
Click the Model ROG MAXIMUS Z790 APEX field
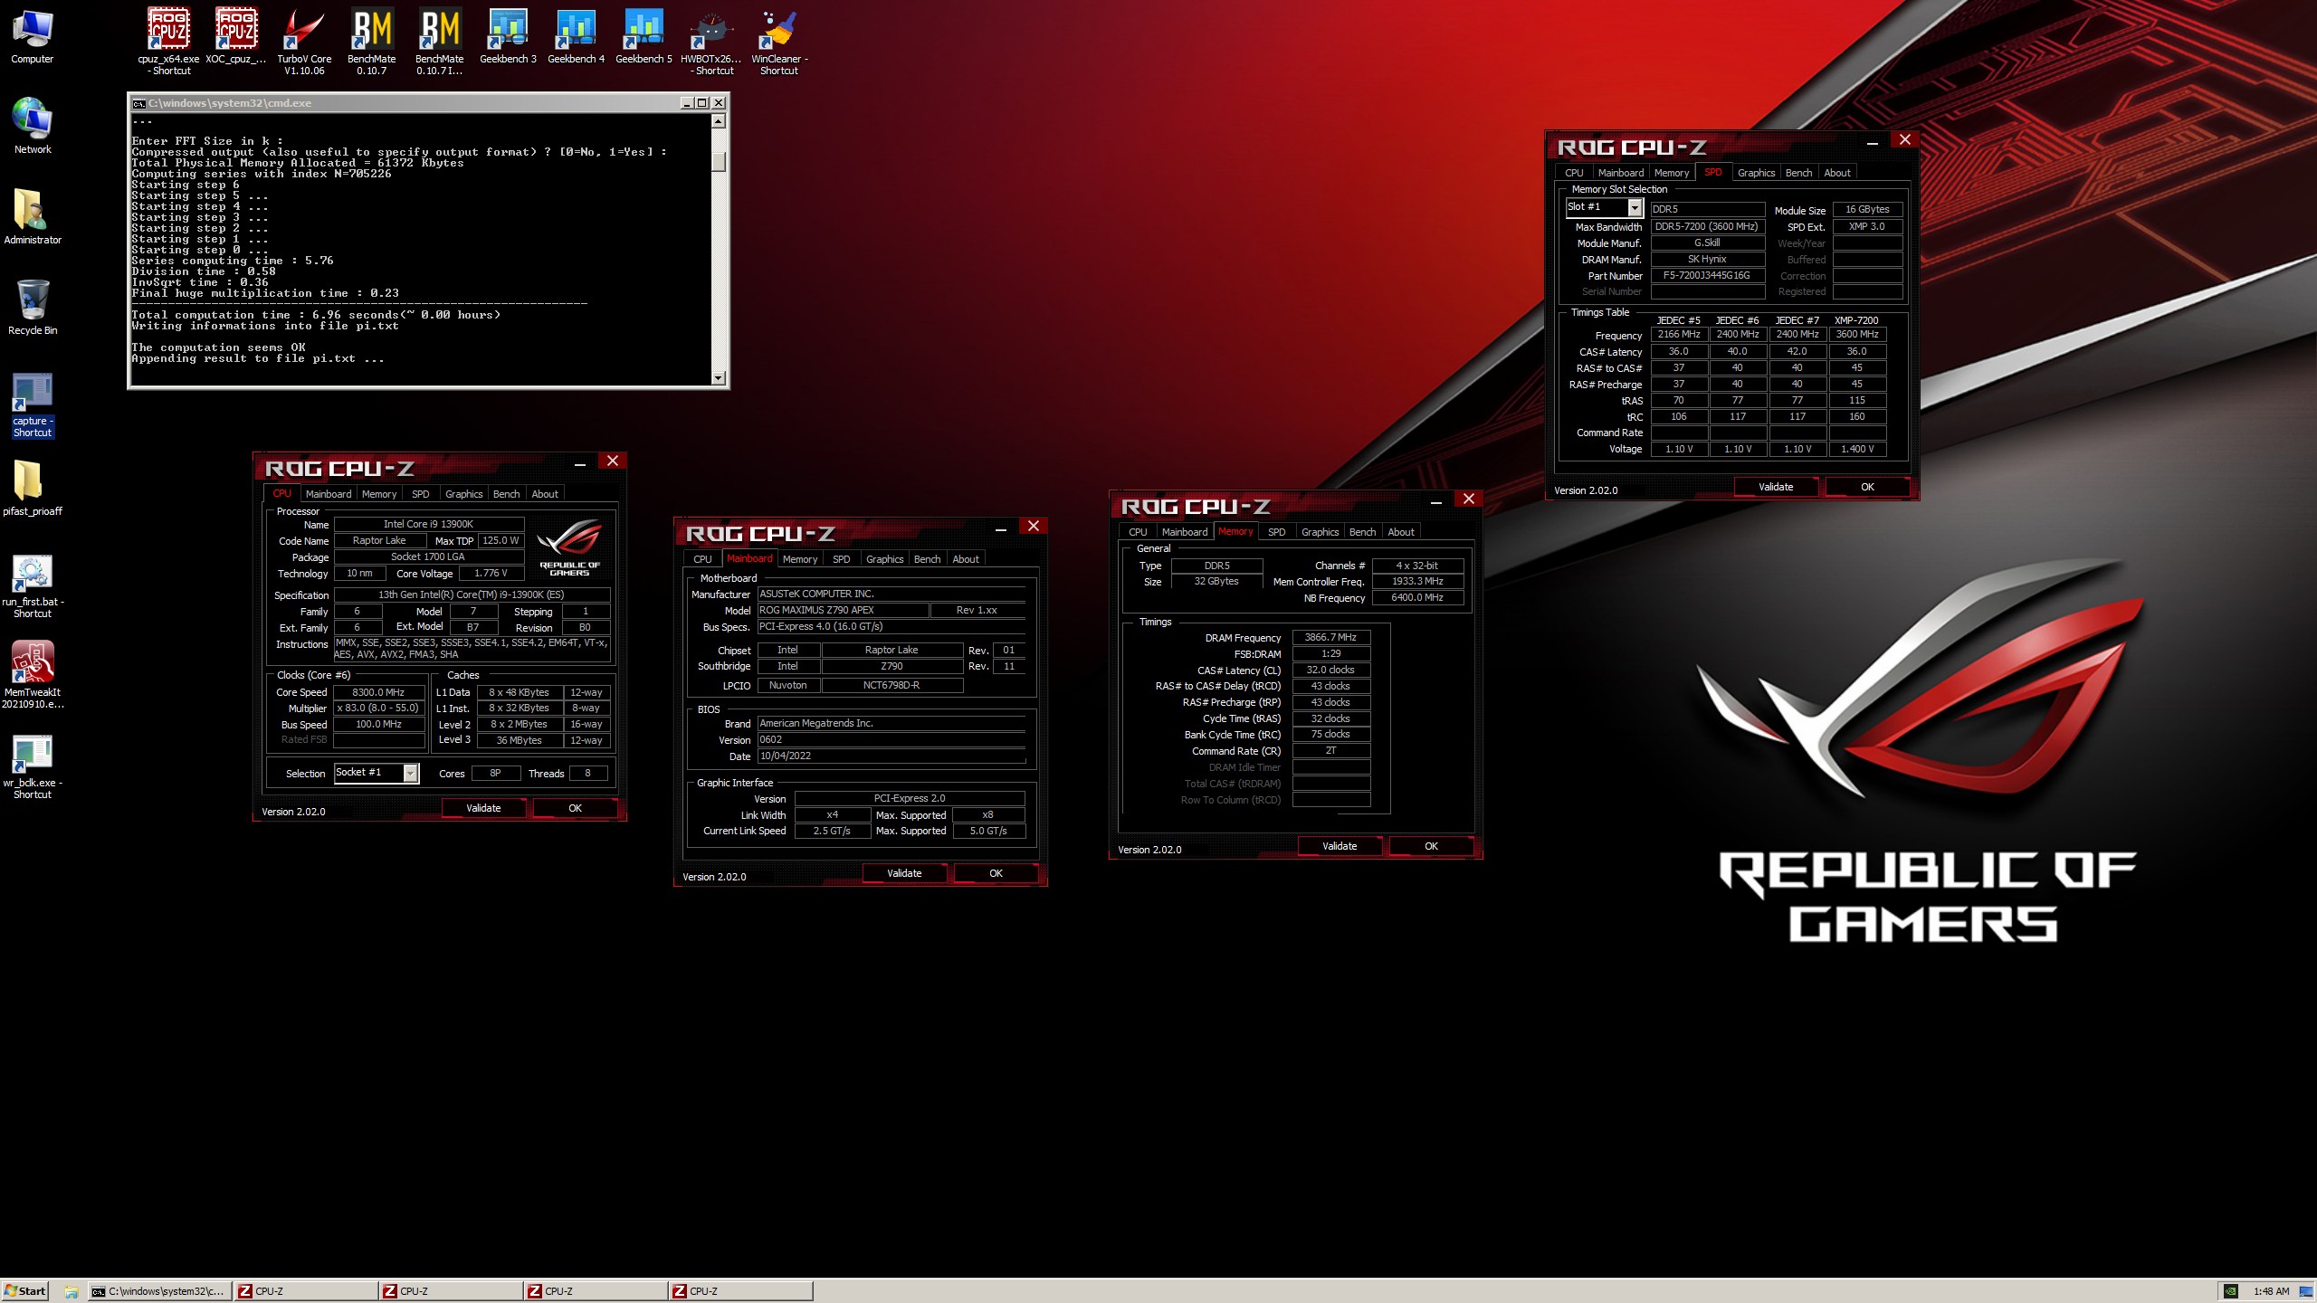click(843, 611)
